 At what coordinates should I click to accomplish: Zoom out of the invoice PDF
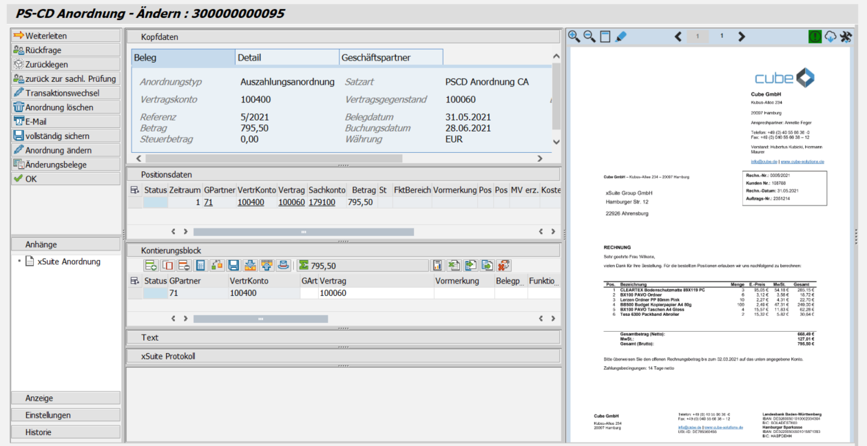589,36
